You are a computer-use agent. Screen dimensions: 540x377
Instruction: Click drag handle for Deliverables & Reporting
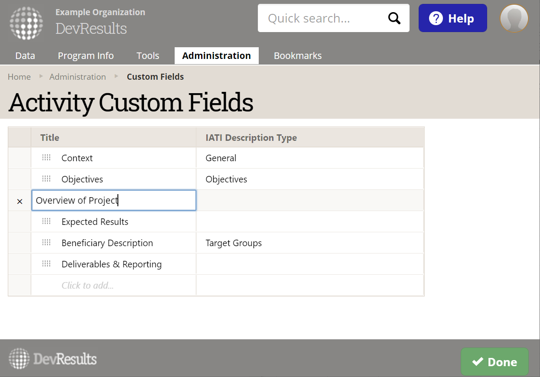(x=46, y=264)
